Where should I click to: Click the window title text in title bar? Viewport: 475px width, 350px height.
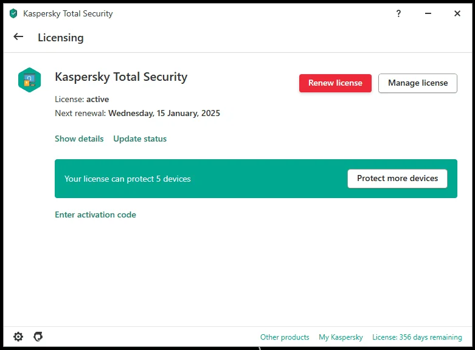click(68, 13)
